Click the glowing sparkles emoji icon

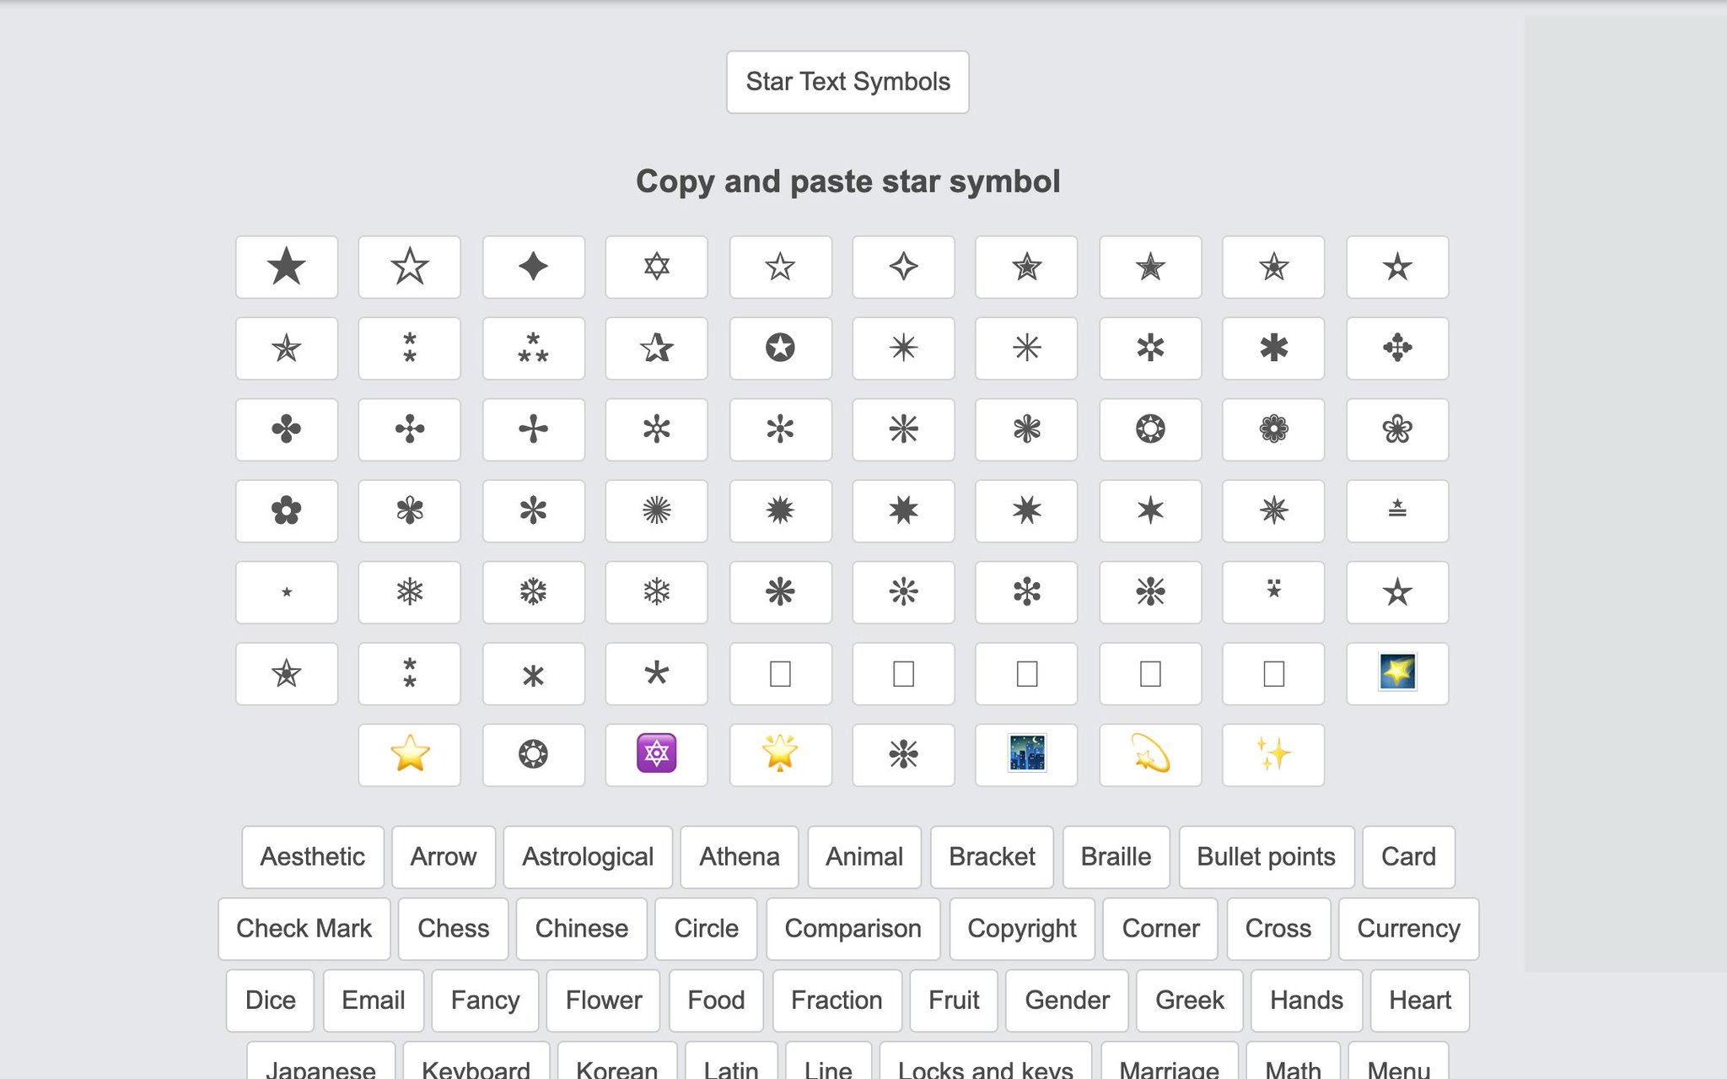[1272, 754]
